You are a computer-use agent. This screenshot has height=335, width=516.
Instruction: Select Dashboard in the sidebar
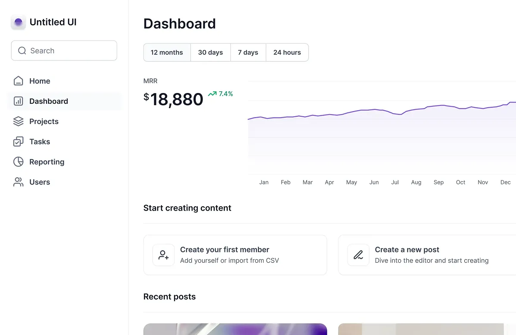[65, 101]
